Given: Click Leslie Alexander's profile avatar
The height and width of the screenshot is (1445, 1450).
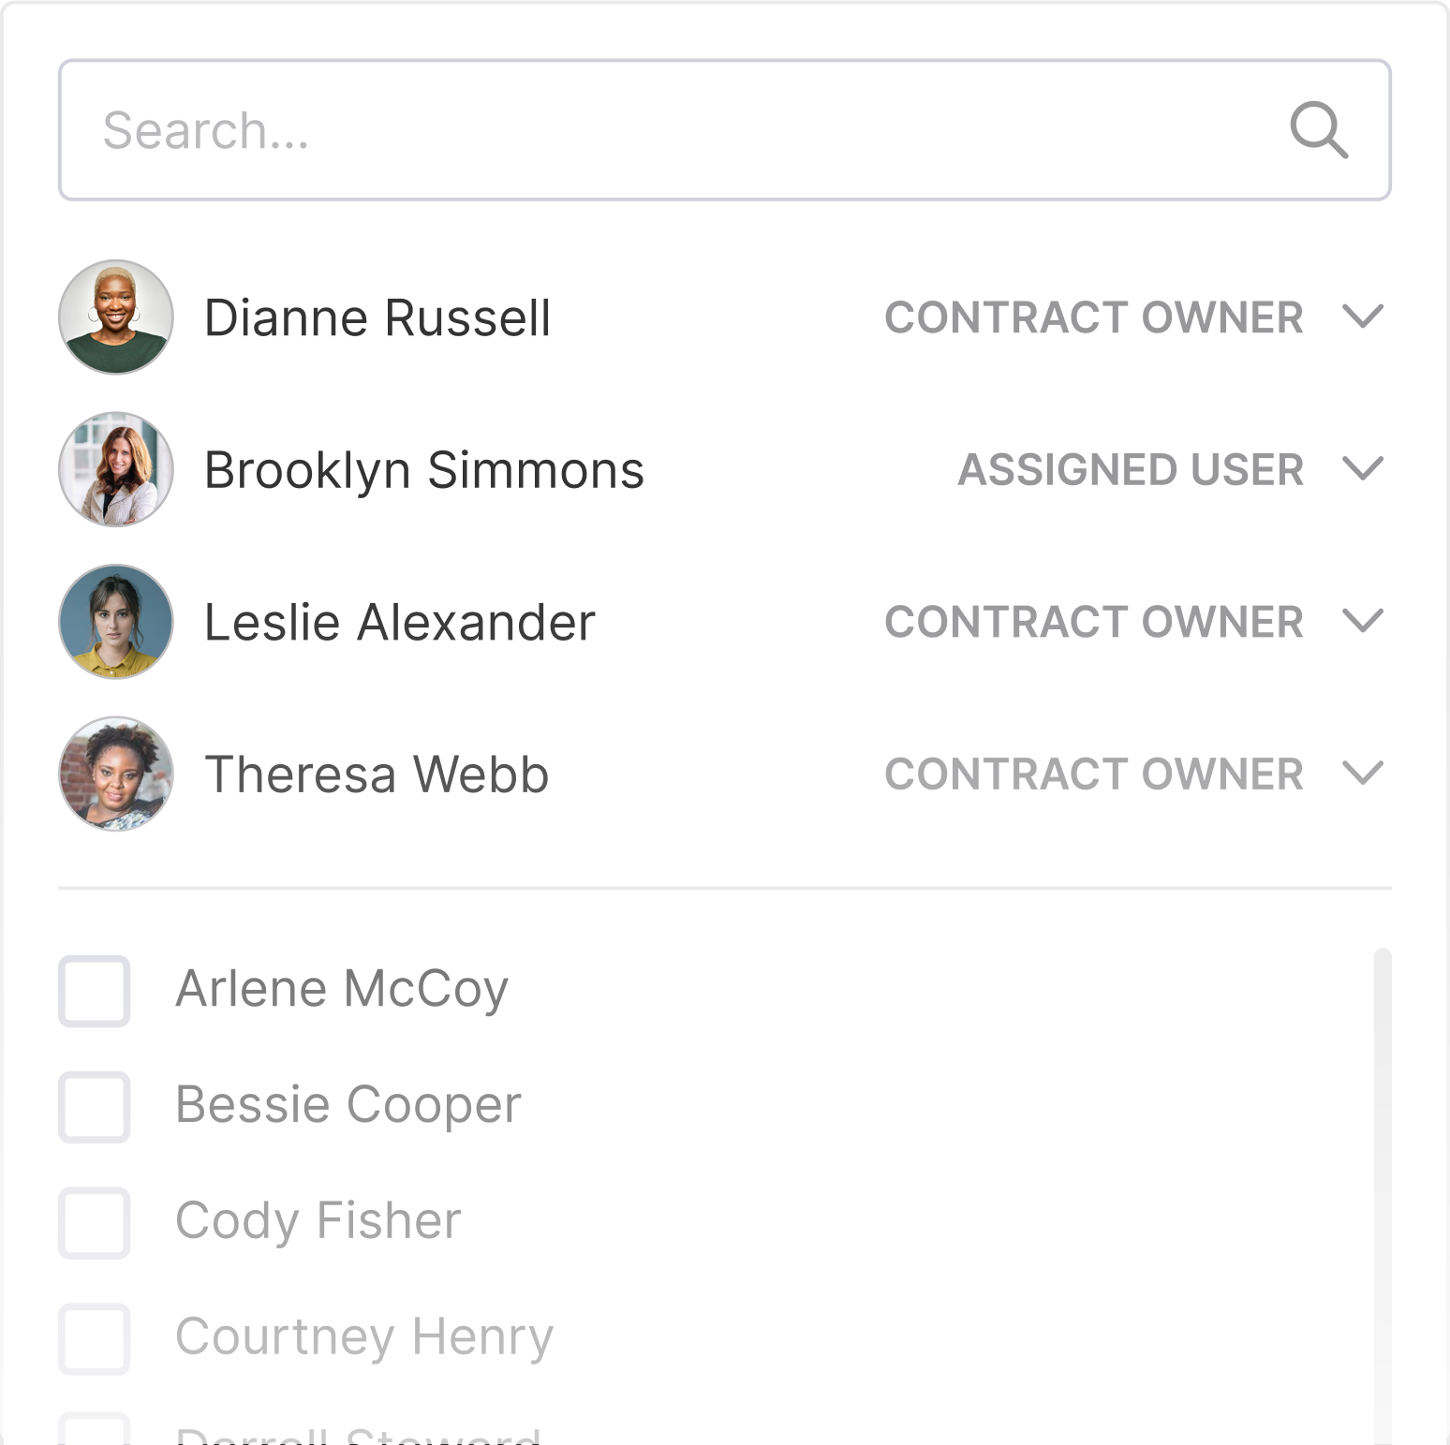Looking at the screenshot, I should pos(116,622).
